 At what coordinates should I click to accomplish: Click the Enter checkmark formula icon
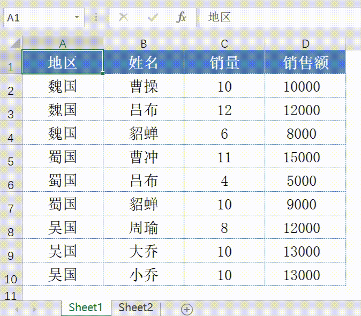(x=153, y=18)
